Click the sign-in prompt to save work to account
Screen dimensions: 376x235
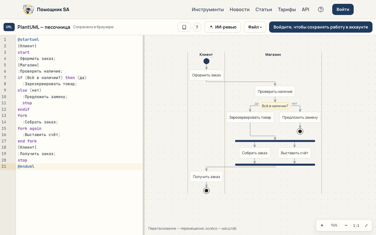click(321, 27)
